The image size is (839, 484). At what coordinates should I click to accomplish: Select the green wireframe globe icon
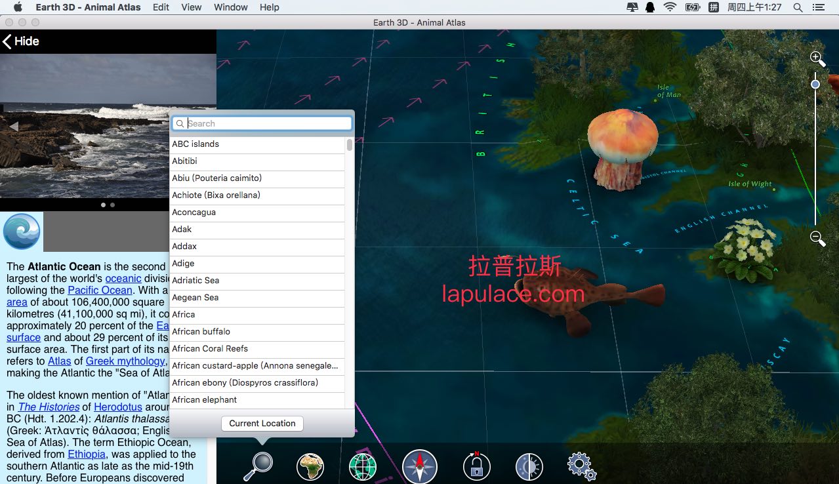pyautogui.click(x=363, y=466)
